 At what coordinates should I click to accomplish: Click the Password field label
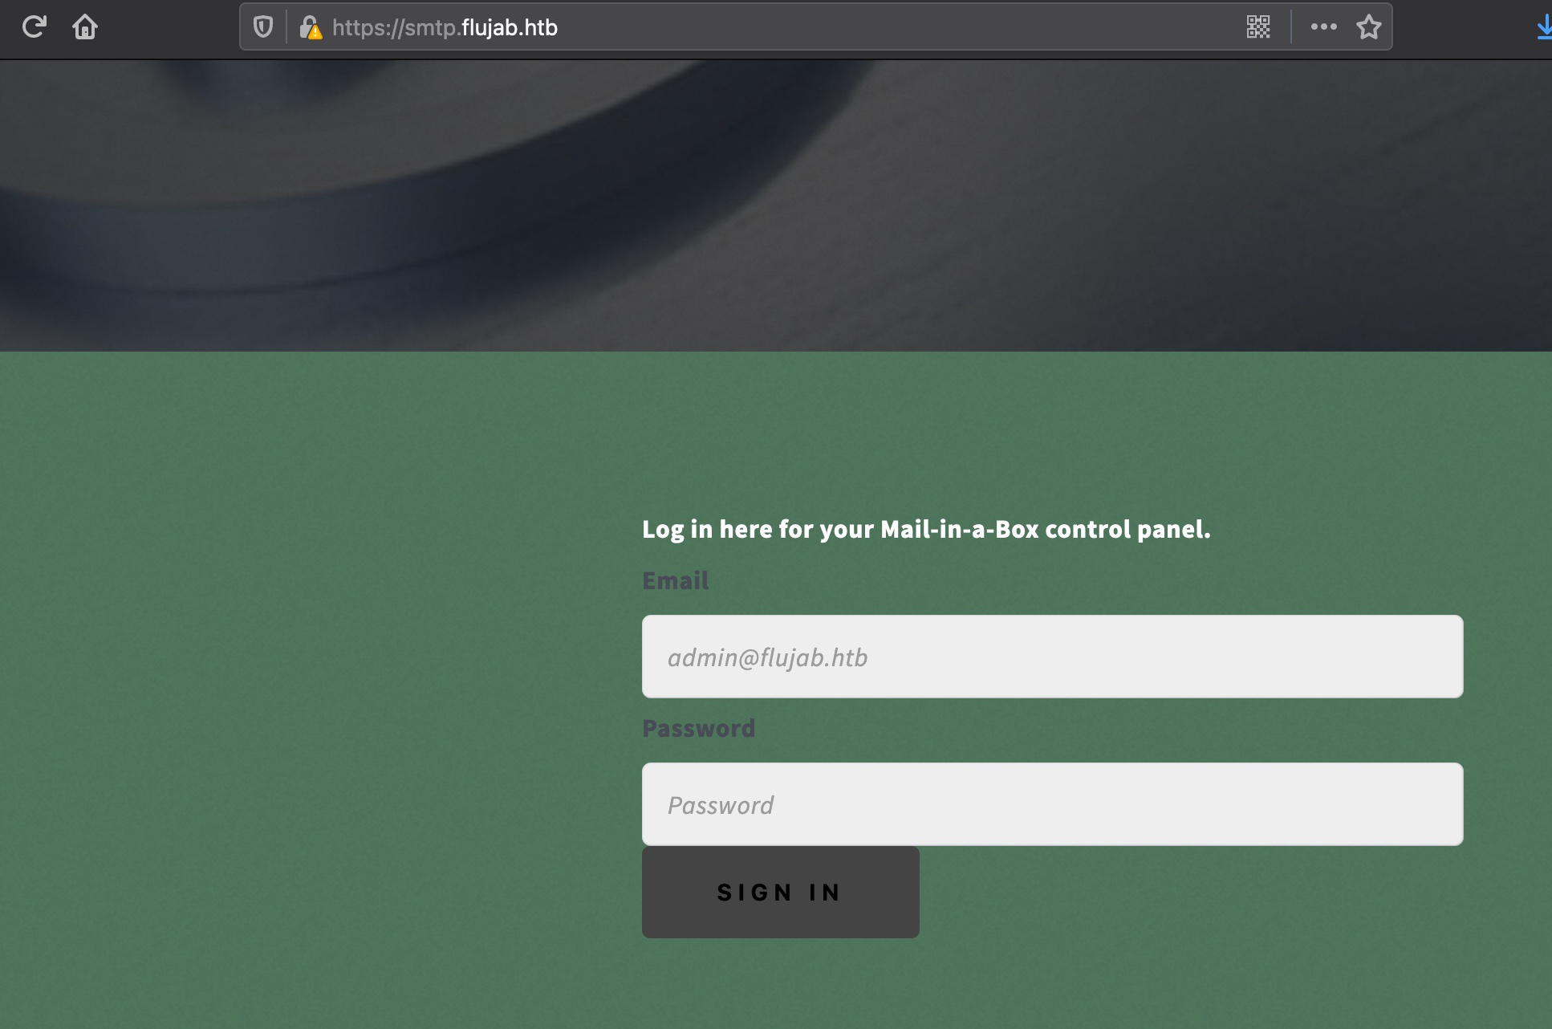tap(698, 729)
